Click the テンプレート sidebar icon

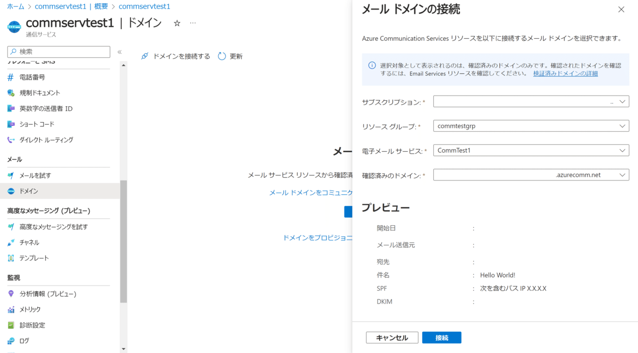(11, 259)
